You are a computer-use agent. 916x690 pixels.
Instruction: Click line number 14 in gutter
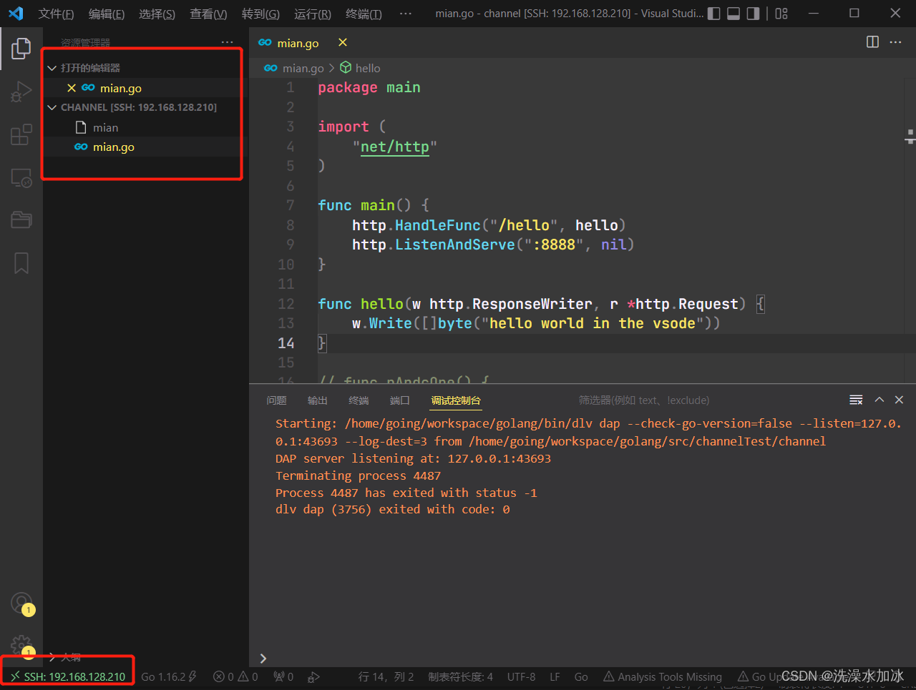[286, 343]
